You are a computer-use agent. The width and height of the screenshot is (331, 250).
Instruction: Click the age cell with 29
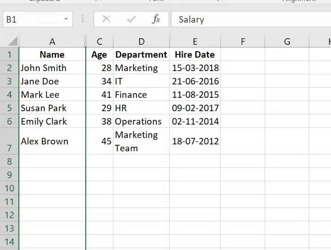[x=100, y=107]
